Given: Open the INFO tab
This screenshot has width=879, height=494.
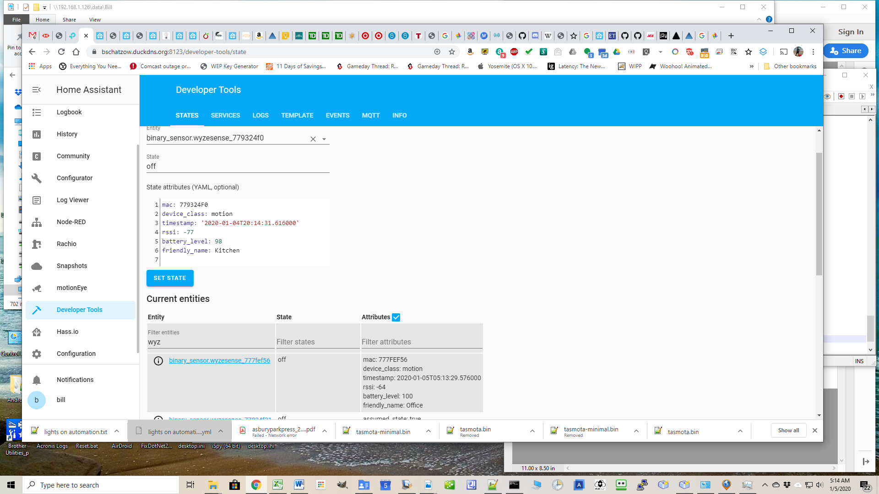Looking at the screenshot, I should pyautogui.click(x=399, y=115).
